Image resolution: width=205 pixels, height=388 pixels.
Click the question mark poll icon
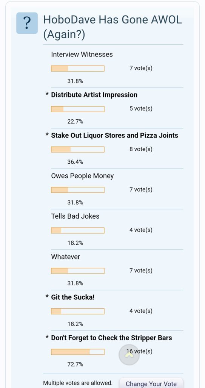coord(27,23)
